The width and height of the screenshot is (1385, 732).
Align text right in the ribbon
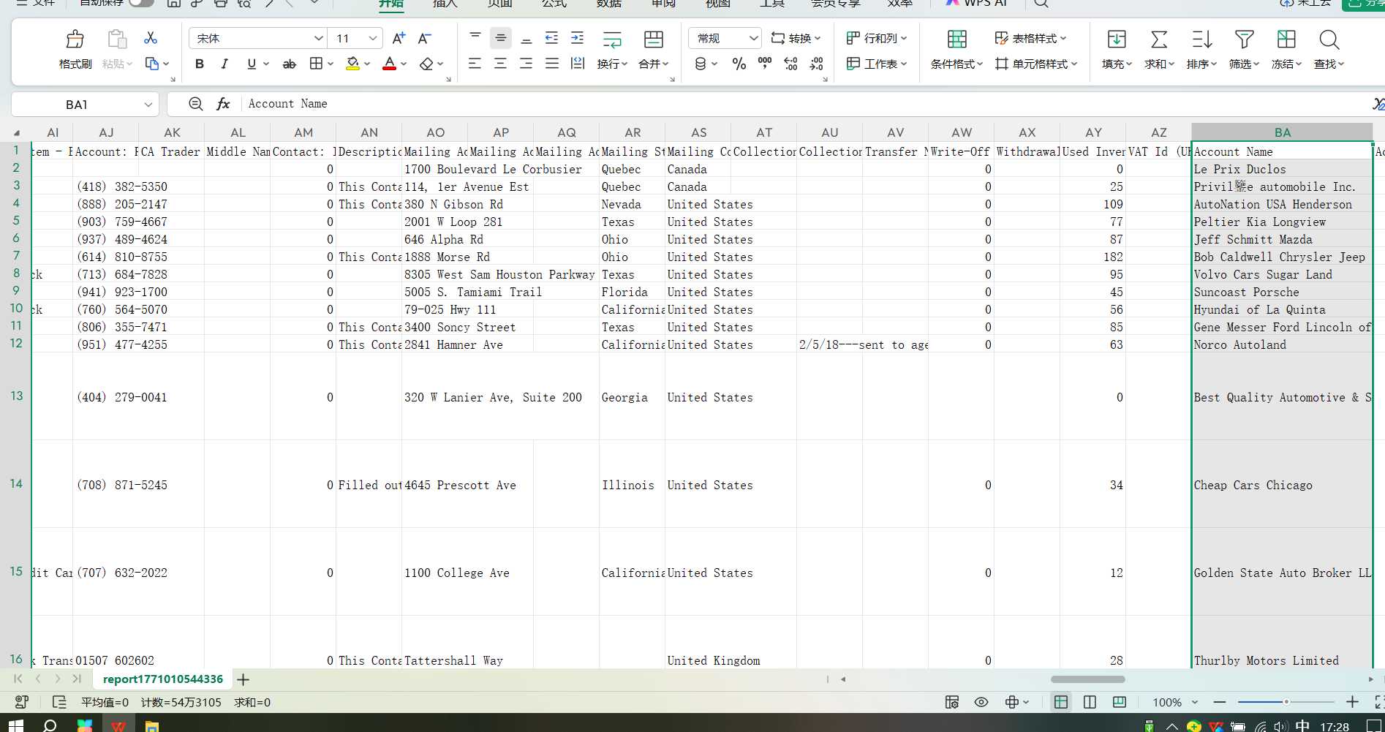[527, 64]
